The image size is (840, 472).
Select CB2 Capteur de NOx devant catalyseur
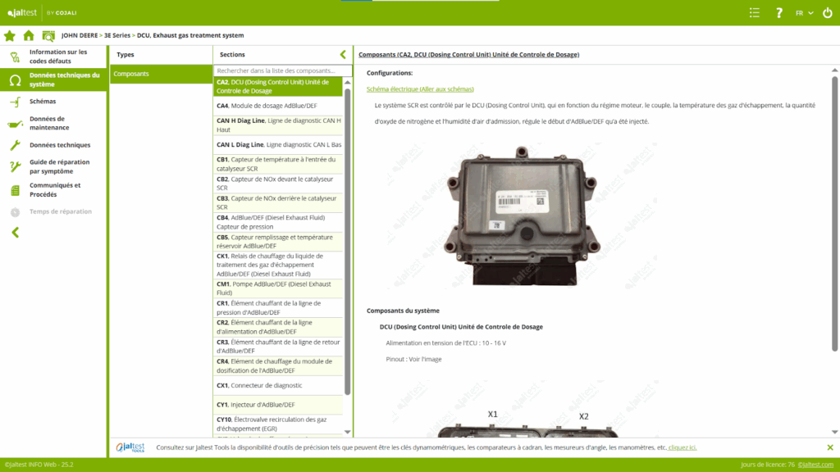point(277,183)
